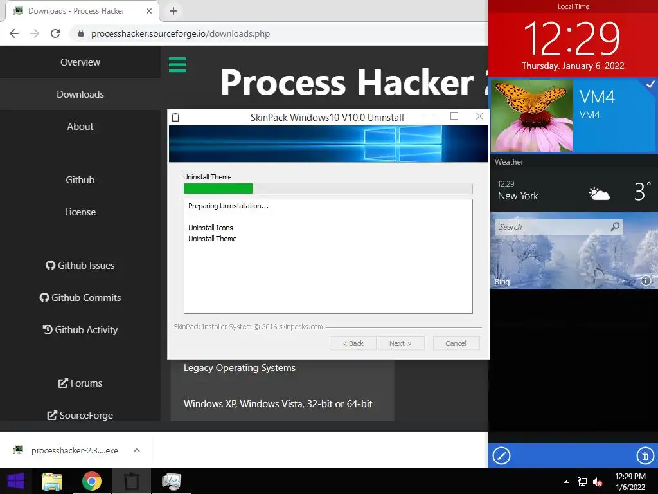Viewport: 658px width, 494px height.
Task: Open a new Chrome tab
Action: pos(173,11)
